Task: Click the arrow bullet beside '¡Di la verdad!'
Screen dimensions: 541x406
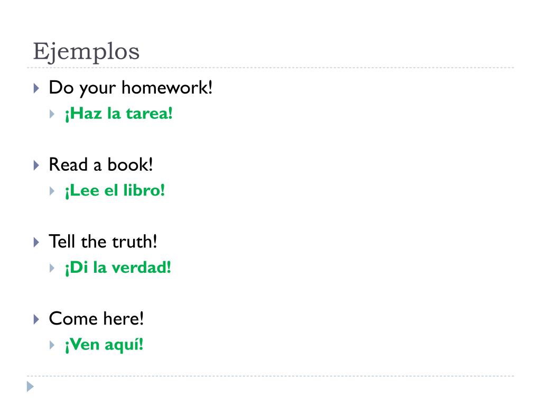Action: [x=52, y=268]
